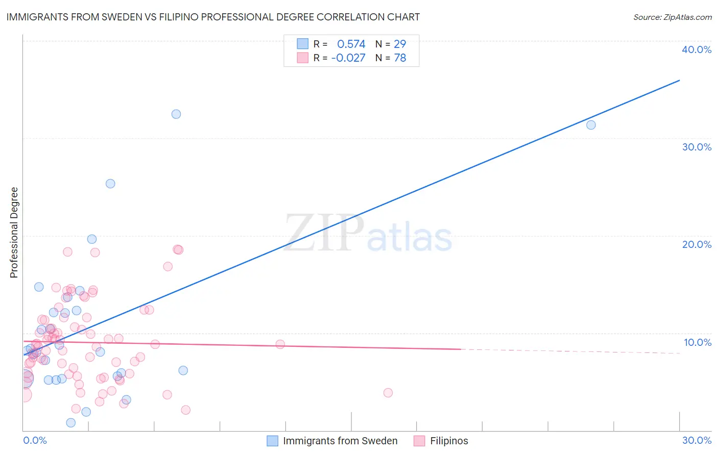This screenshot has height=455, width=718.
Task: Select the Immigrants from Sweden legend label
Action: point(340,441)
